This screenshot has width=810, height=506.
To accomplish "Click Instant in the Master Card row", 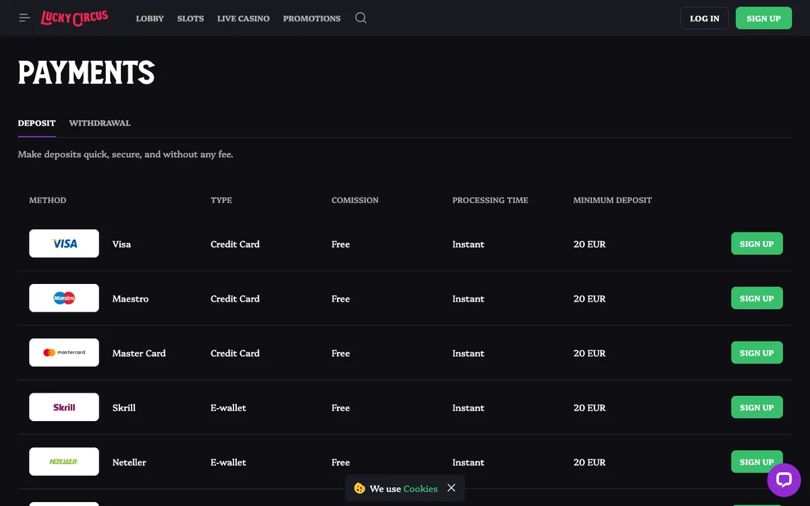I will pyautogui.click(x=468, y=354).
